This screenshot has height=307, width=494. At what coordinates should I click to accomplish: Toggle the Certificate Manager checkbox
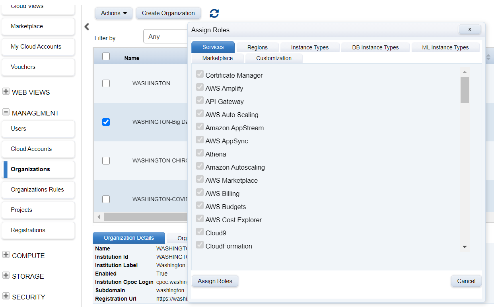pyautogui.click(x=200, y=74)
